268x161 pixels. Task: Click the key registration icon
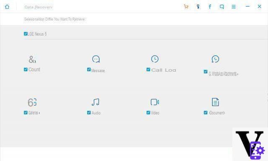[198, 7]
